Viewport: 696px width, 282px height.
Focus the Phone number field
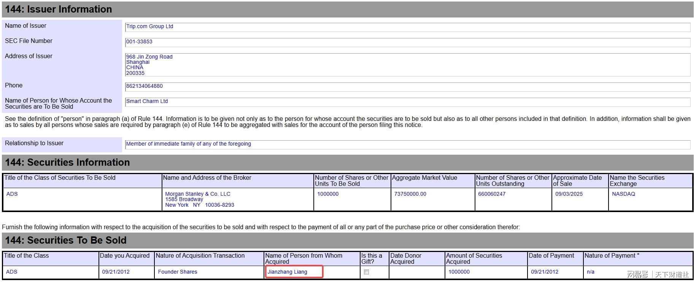pyautogui.click(x=407, y=87)
